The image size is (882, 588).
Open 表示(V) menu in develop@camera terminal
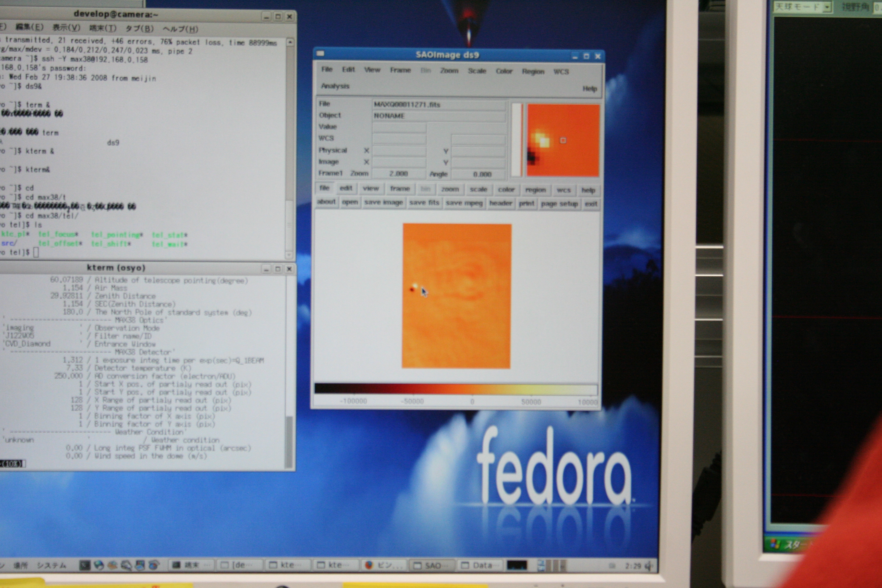[x=66, y=28]
